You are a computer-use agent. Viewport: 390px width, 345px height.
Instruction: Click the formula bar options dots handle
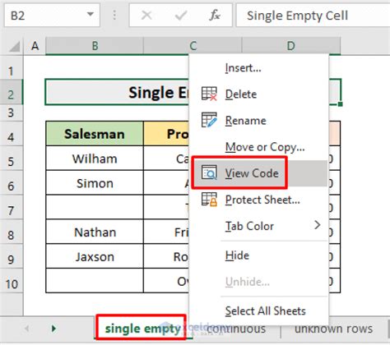point(114,16)
